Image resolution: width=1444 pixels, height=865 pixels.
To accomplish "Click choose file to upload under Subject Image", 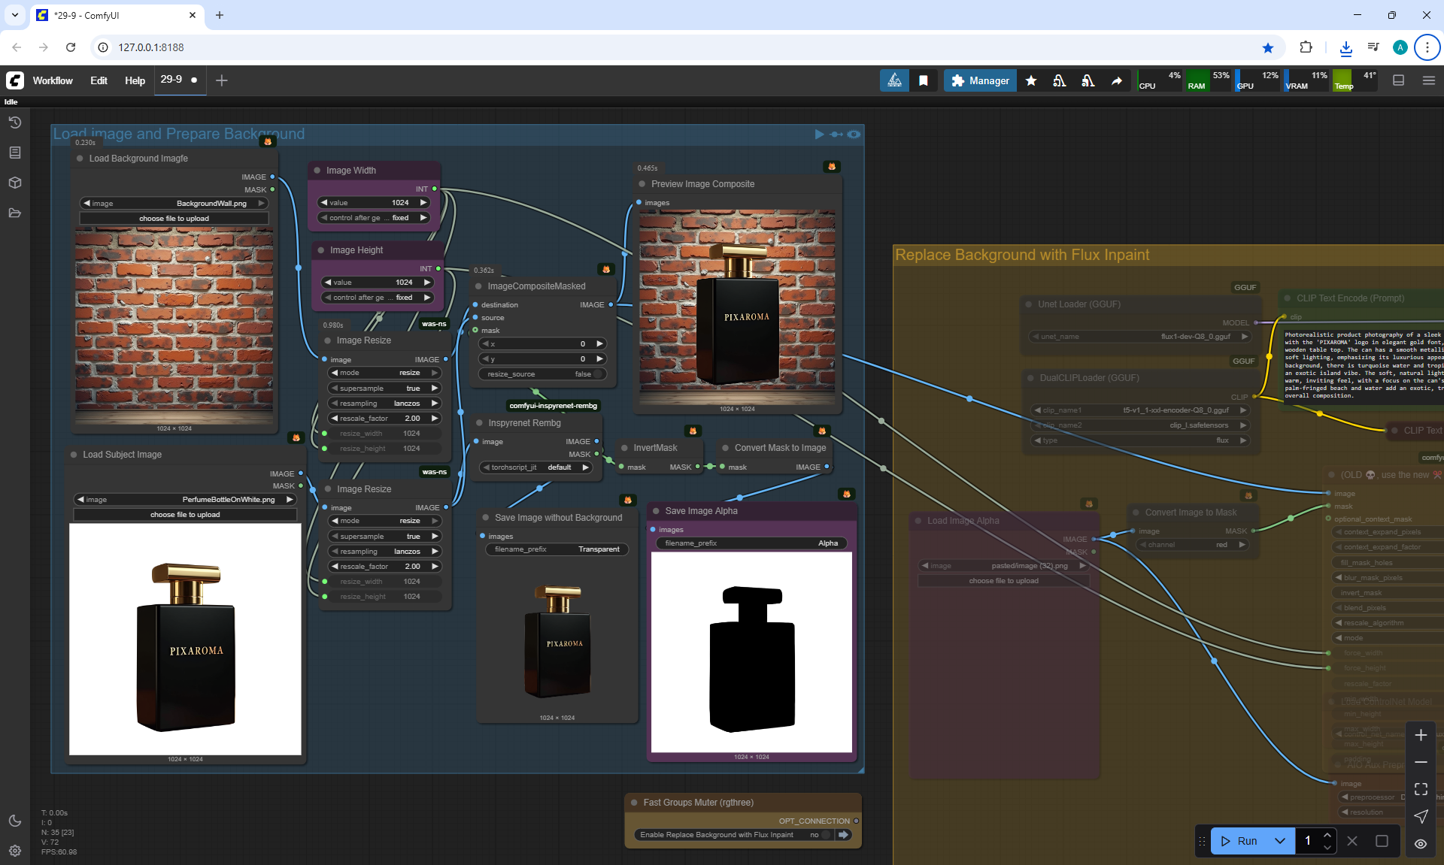I will 185,515.
